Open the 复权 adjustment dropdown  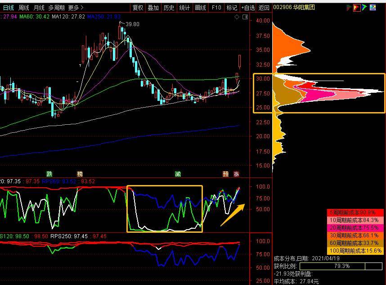[x=138, y=8]
